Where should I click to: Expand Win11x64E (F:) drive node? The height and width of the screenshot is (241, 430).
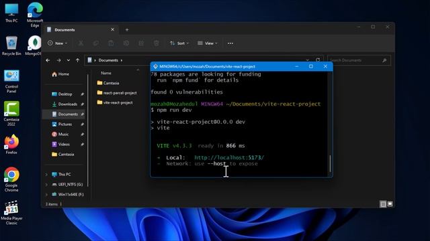coord(46,195)
